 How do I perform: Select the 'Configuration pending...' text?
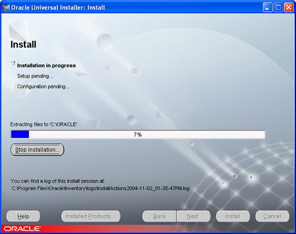[x=43, y=87]
